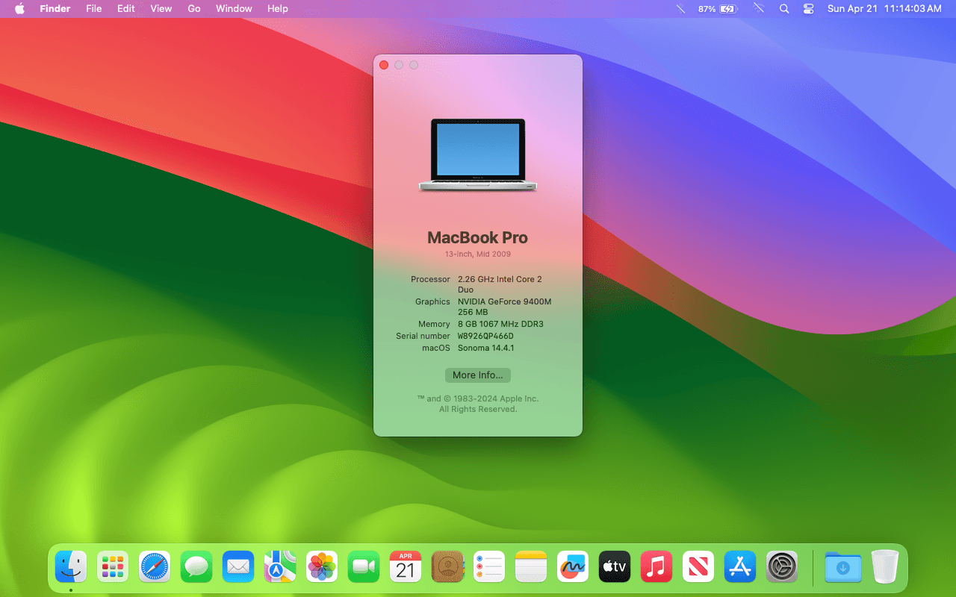956x597 pixels.
Task: Open System Settings from the Dock
Action: pyautogui.click(x=781, y=566)
